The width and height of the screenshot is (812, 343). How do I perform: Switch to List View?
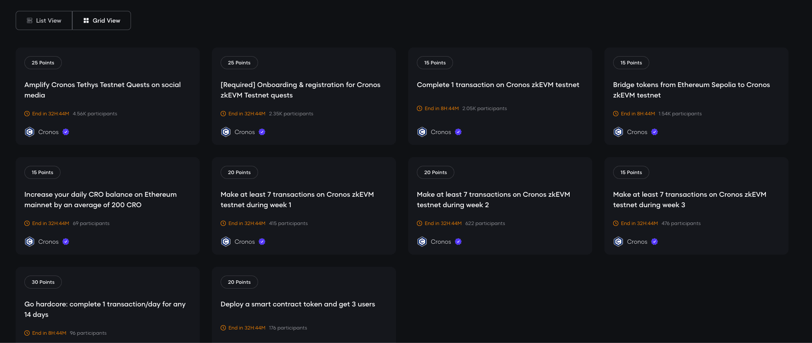pyautogui.click(x=44, y=20)
